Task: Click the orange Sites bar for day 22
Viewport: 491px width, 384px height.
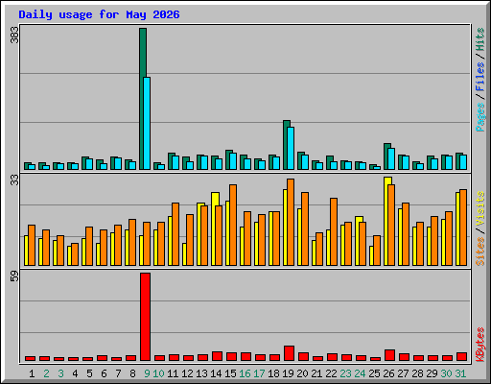Action: click(334, 231)
